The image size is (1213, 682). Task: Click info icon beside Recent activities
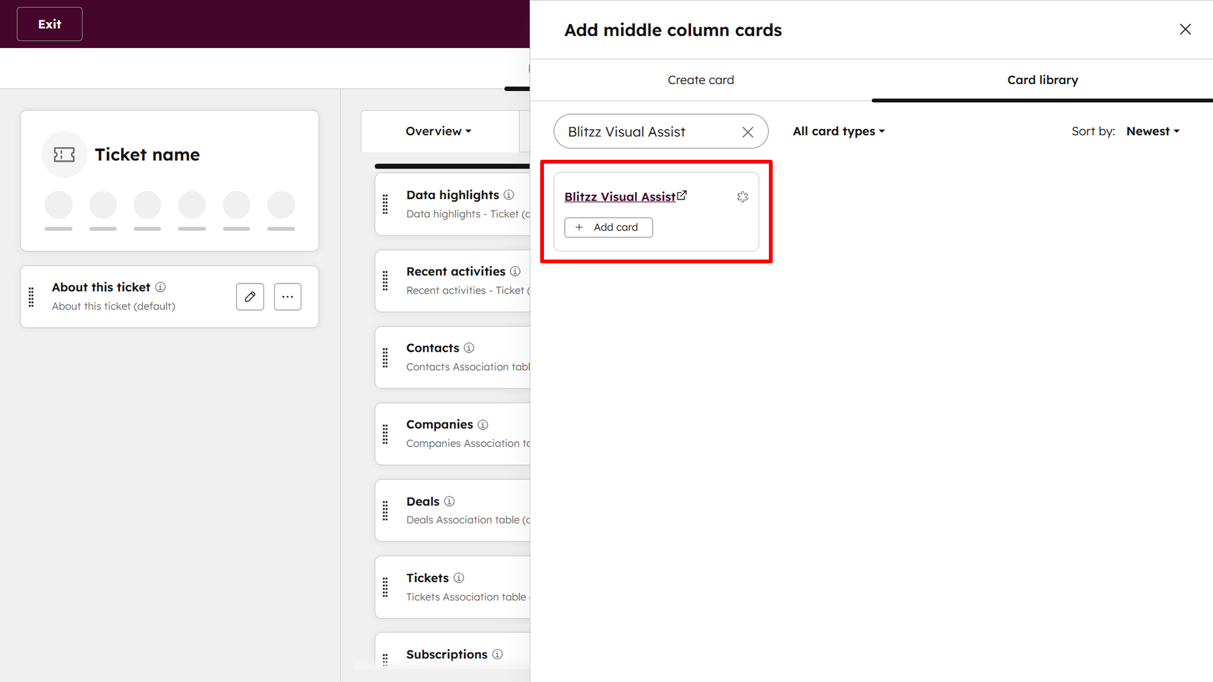516,272
